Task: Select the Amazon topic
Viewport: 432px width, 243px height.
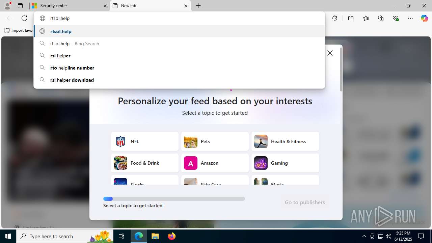Action: (215, 163)
